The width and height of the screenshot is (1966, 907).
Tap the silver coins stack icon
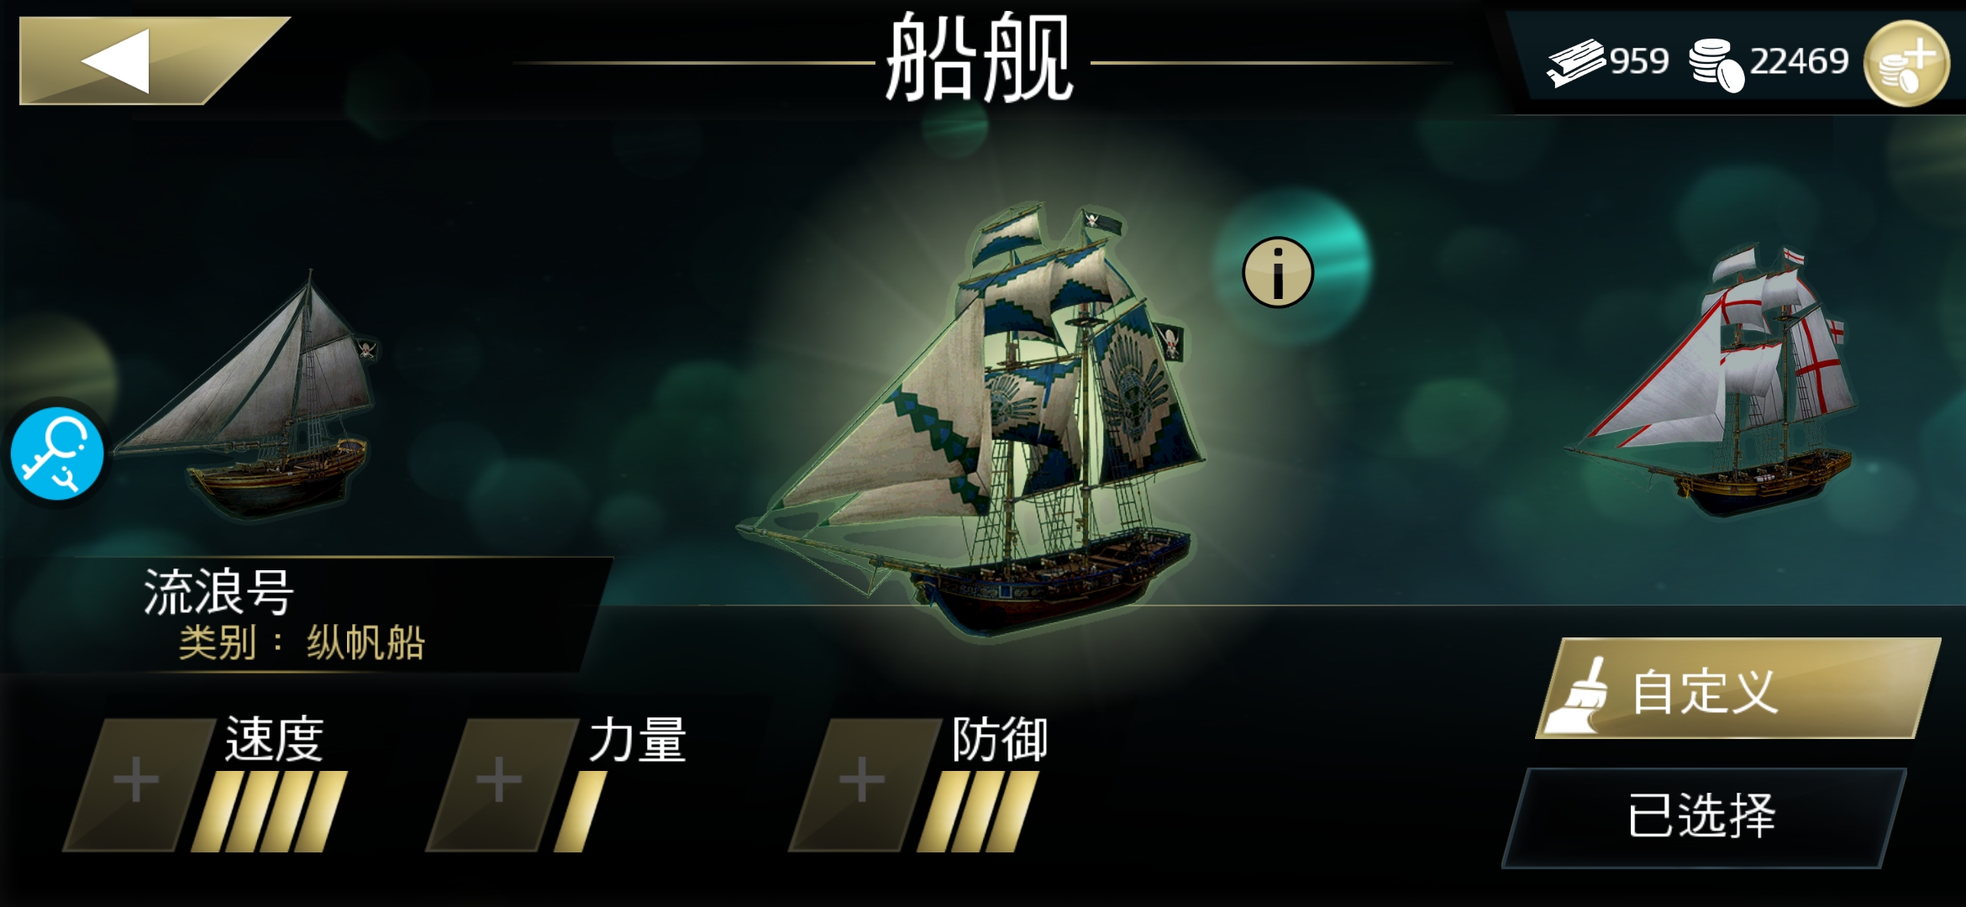1716,65
